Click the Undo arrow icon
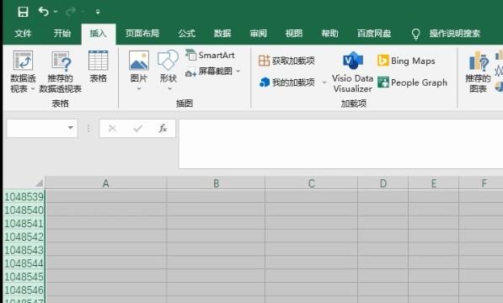 43,12
